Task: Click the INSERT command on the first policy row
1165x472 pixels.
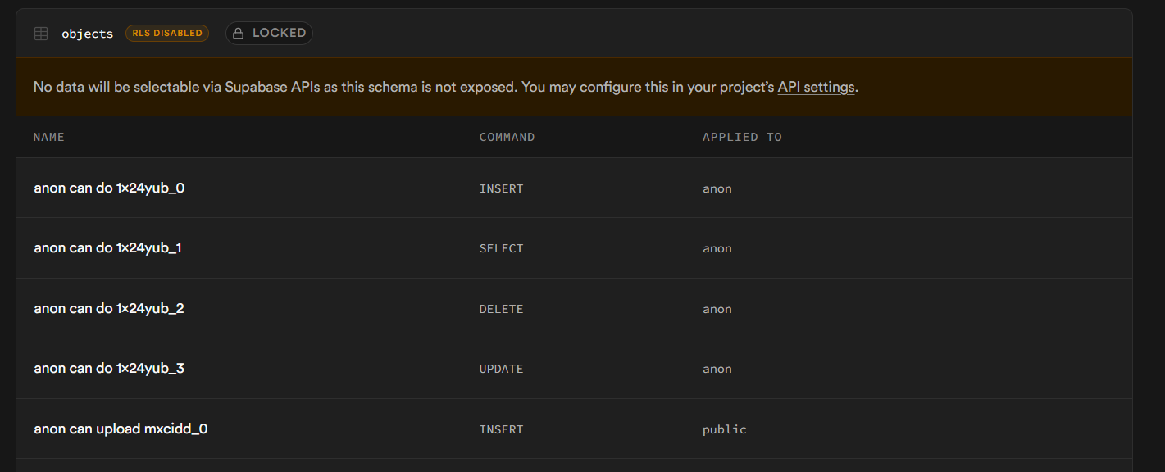Action: click(x=501, y=188)
